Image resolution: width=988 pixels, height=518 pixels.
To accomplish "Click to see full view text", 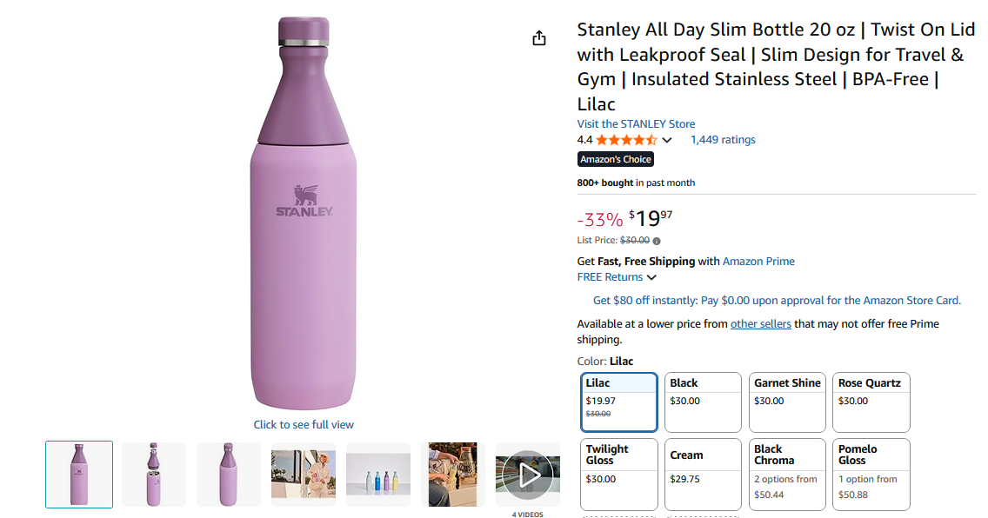I will click(x=304, y=425).
